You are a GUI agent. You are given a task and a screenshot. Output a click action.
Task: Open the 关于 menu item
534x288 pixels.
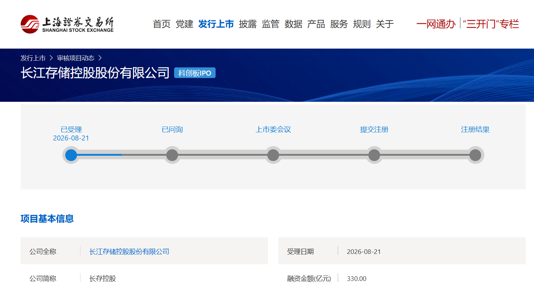[x=385, y=24]
